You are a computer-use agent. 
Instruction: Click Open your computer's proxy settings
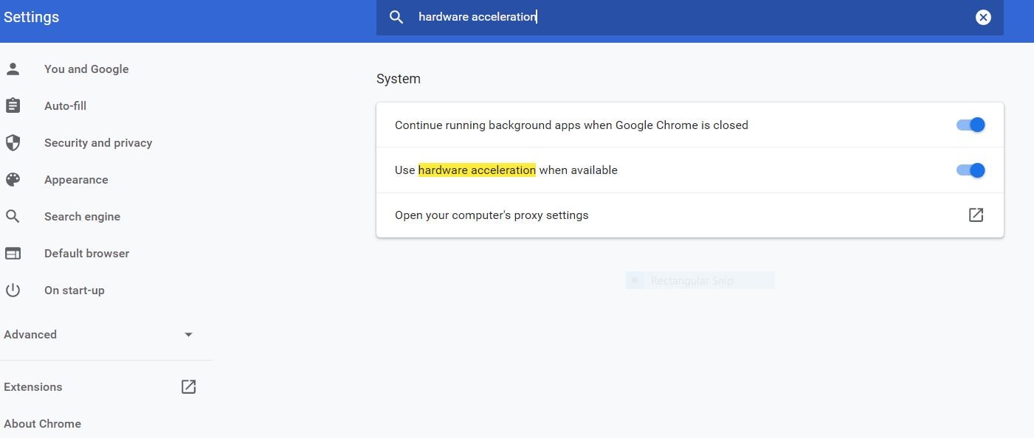(x=492, y=215)
